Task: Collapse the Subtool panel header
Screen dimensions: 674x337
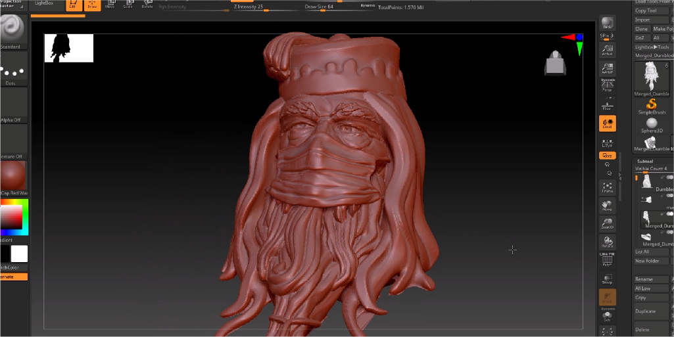Action: click(x=645, y=161)
